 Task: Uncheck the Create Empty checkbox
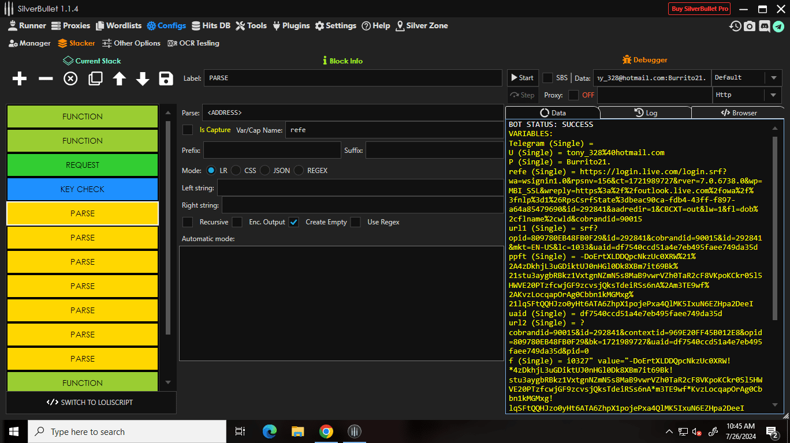294,222
